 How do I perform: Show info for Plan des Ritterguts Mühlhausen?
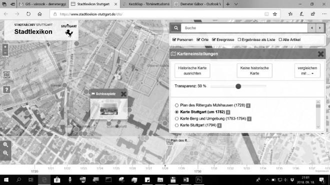click(x=248, y=105)
